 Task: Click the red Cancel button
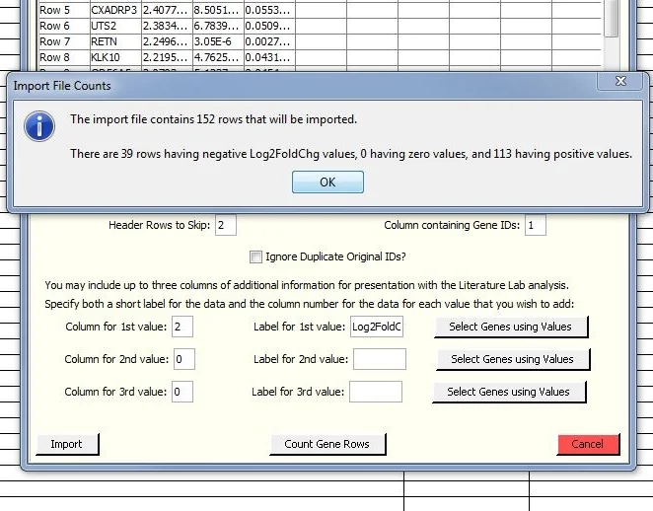(588, 444)
